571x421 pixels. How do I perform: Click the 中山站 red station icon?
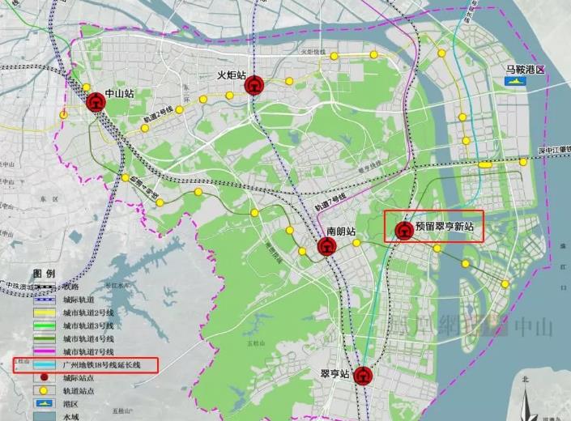(x=96, y=101)
